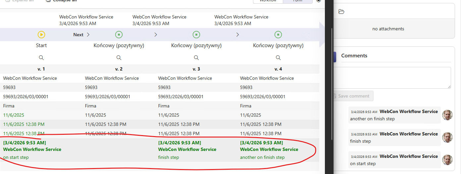Open magnifier details under Start step
The width and height of the screenshot is (461, 174).
pos(41,58)
